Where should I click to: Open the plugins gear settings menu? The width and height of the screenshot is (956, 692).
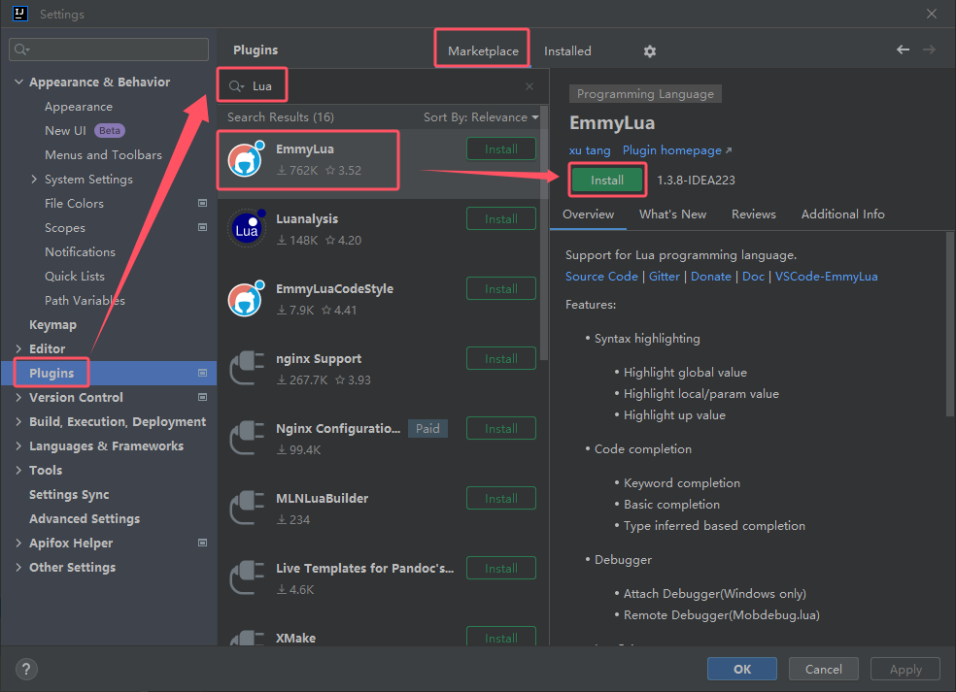649,51
